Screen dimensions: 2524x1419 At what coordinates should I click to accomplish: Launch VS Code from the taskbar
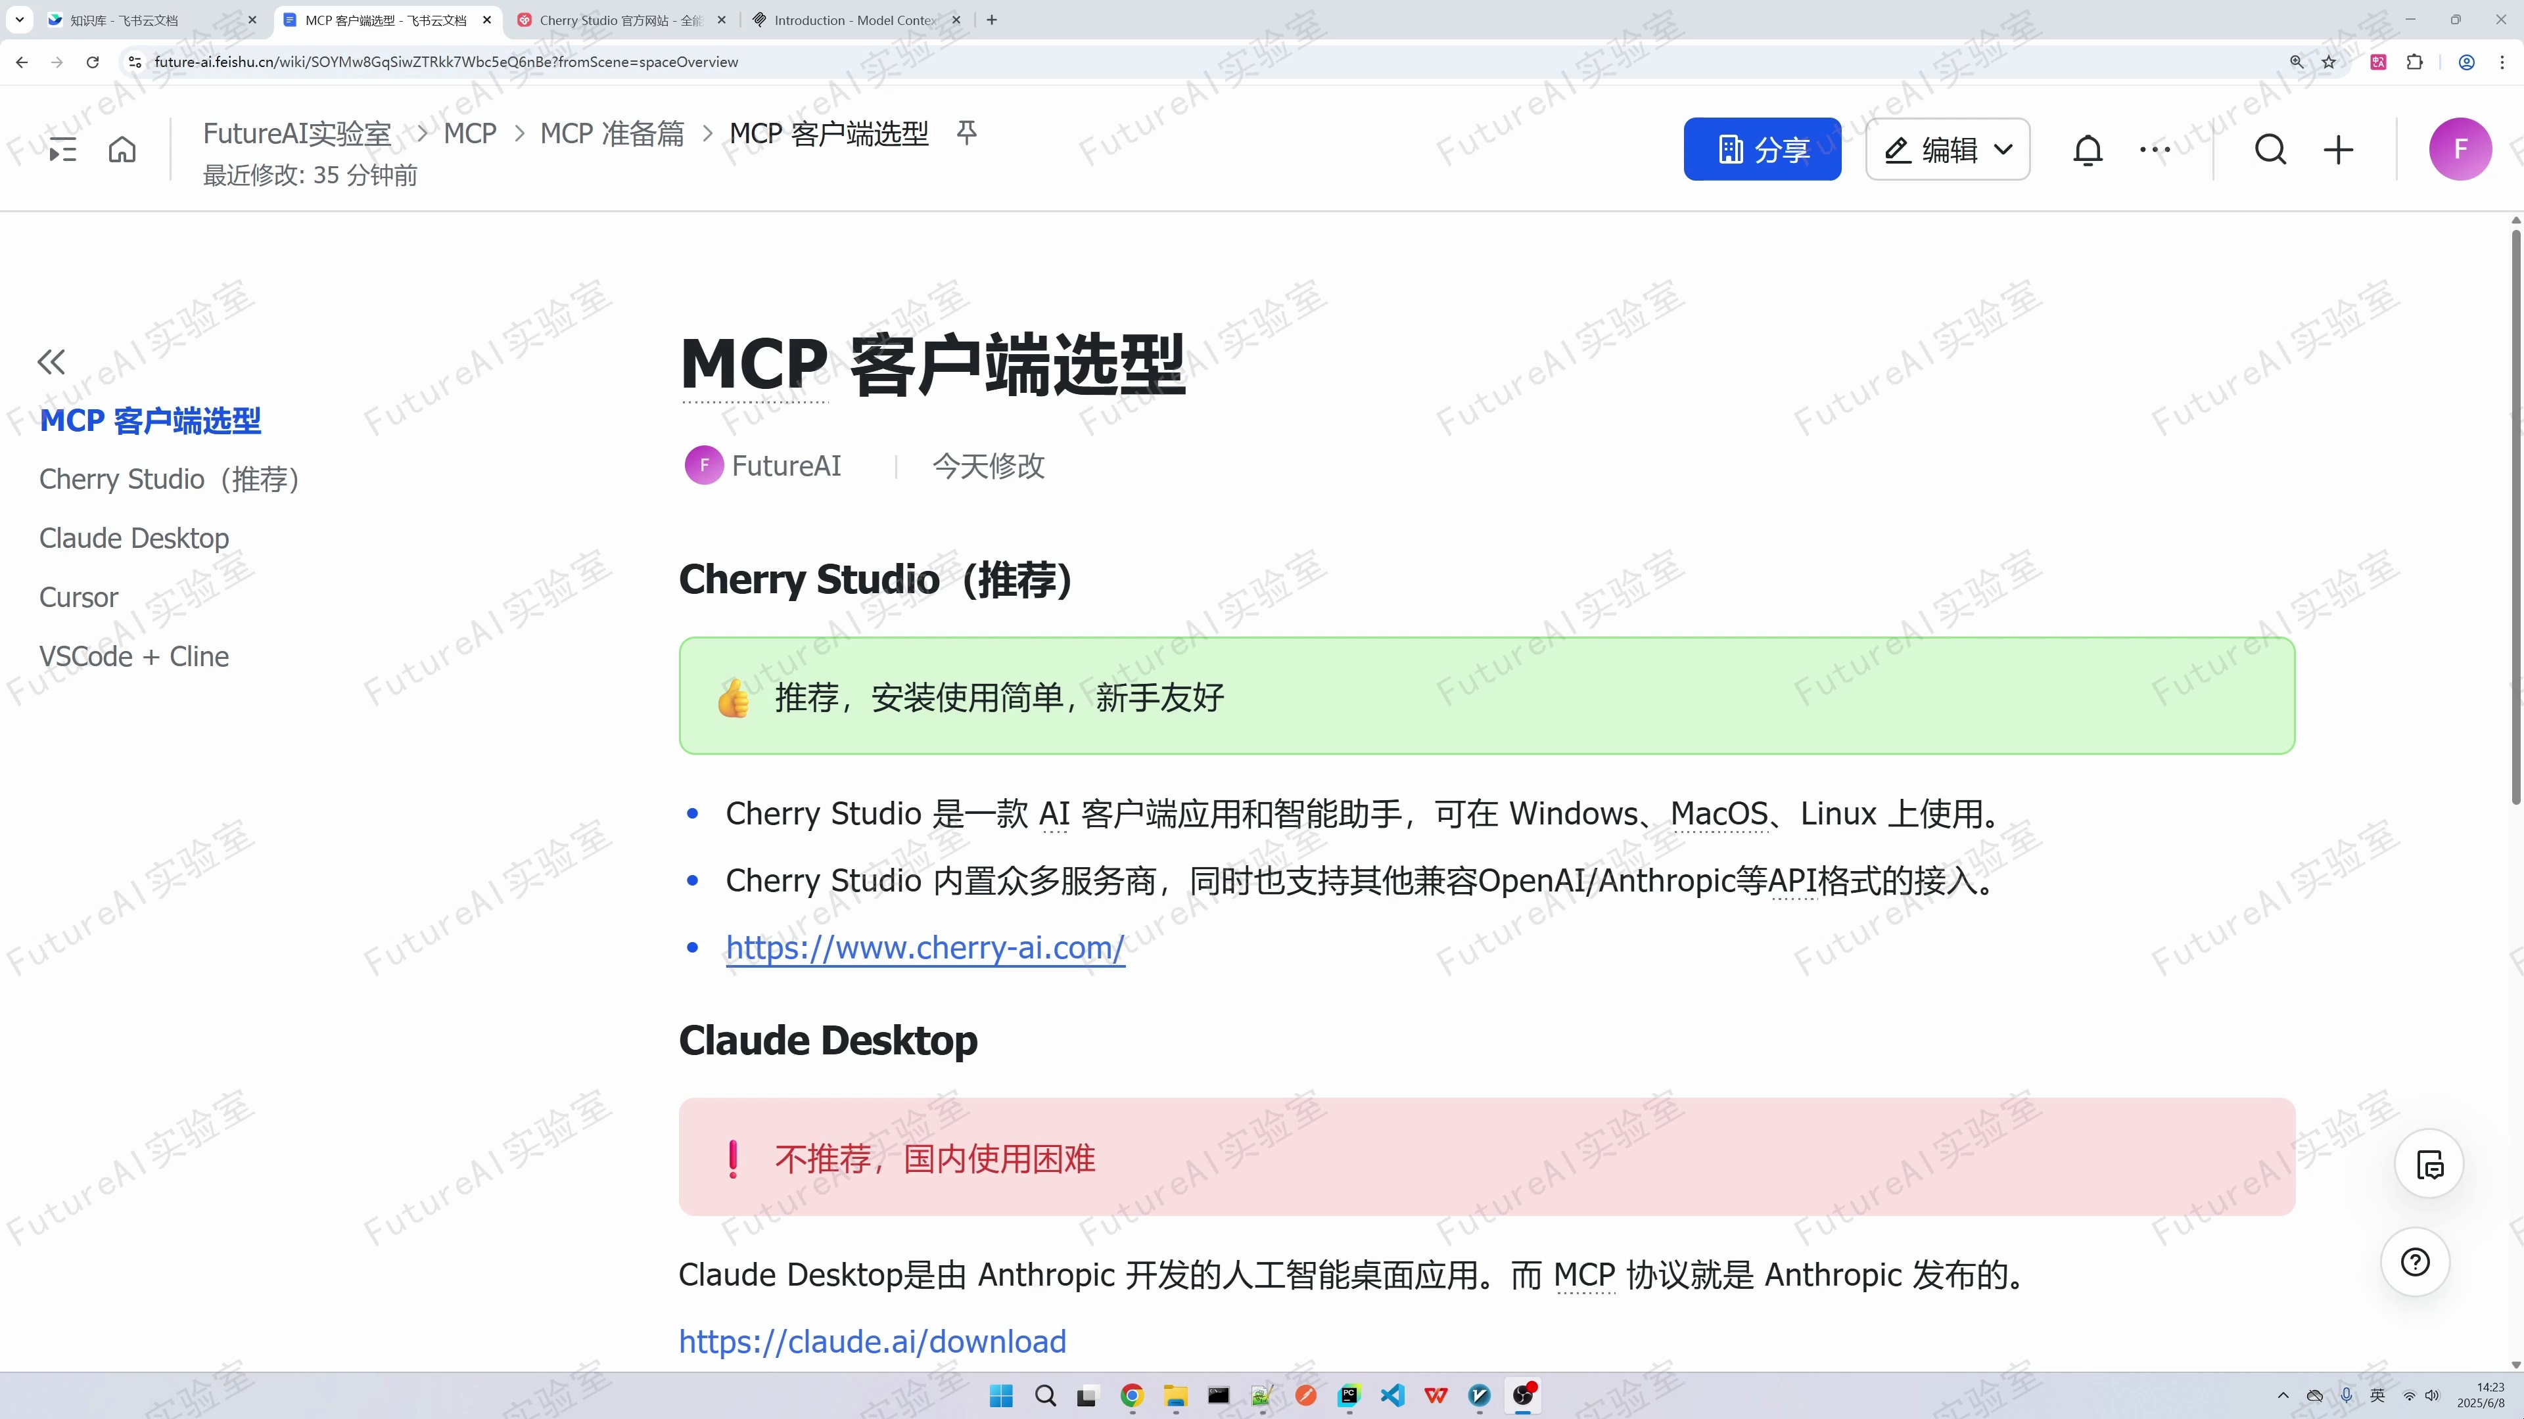[x=1392, y=1395]
